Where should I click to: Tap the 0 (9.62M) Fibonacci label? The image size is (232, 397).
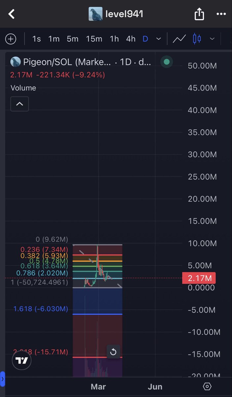point(52,239)
